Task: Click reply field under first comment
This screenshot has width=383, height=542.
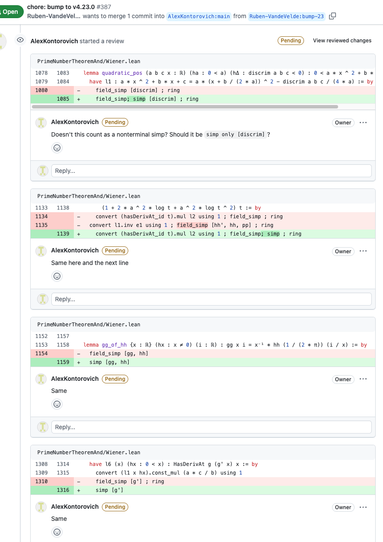Action: 211,171
